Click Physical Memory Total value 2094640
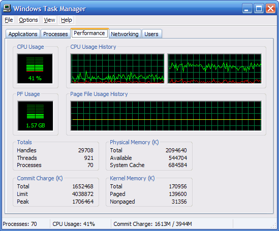Screen dimensions: 279x231 (x=176, y=150)
